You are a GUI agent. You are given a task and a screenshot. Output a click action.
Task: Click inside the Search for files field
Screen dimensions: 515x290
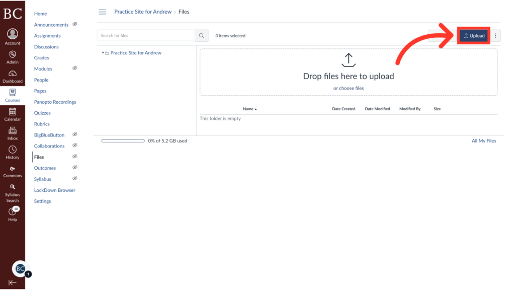pos(146,35)
